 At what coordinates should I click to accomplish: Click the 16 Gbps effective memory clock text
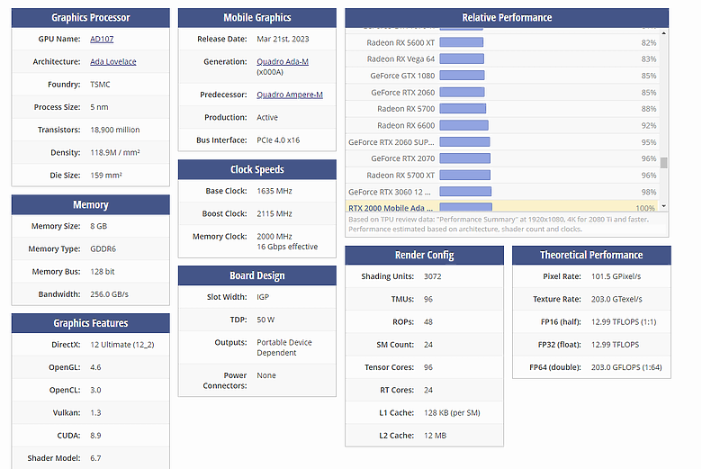pos(287,247)
